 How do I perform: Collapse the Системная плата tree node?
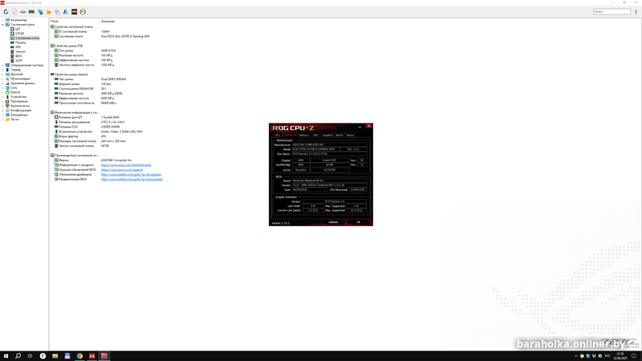coord(3,25)
